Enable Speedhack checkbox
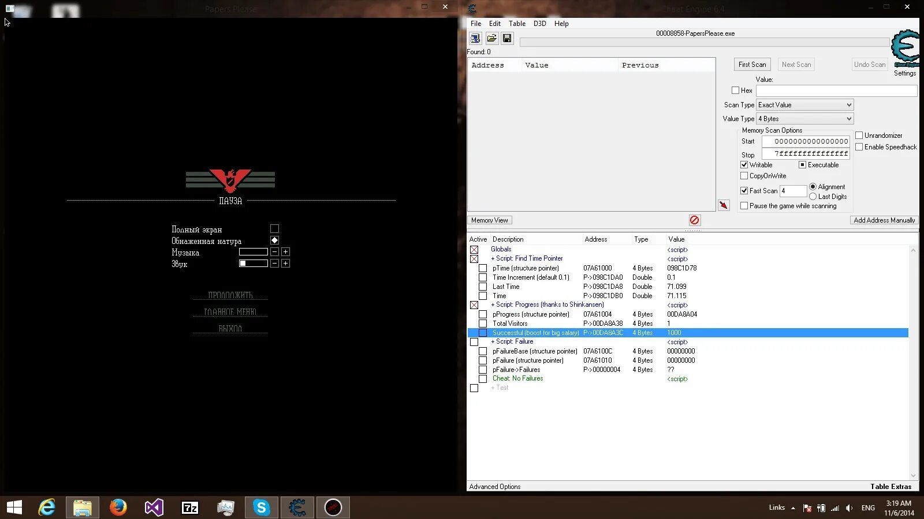 tap(859, 147)
